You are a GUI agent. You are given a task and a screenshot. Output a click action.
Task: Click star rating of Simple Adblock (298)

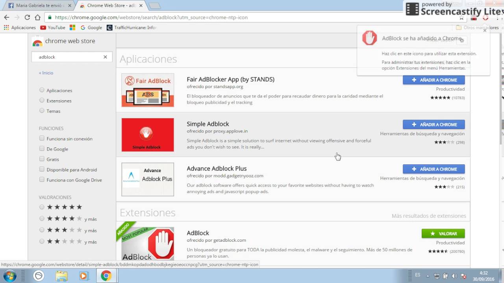click(444, 142)
